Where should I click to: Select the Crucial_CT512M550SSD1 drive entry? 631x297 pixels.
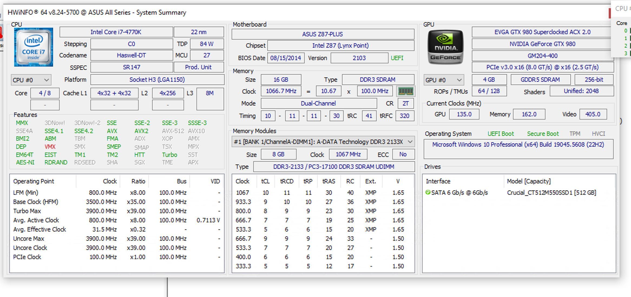click(x=551, y=193)
